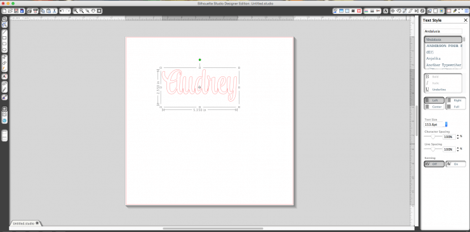Open the Text Style window icon
This screenshot has width=470, height=232.
pos(386,11)
